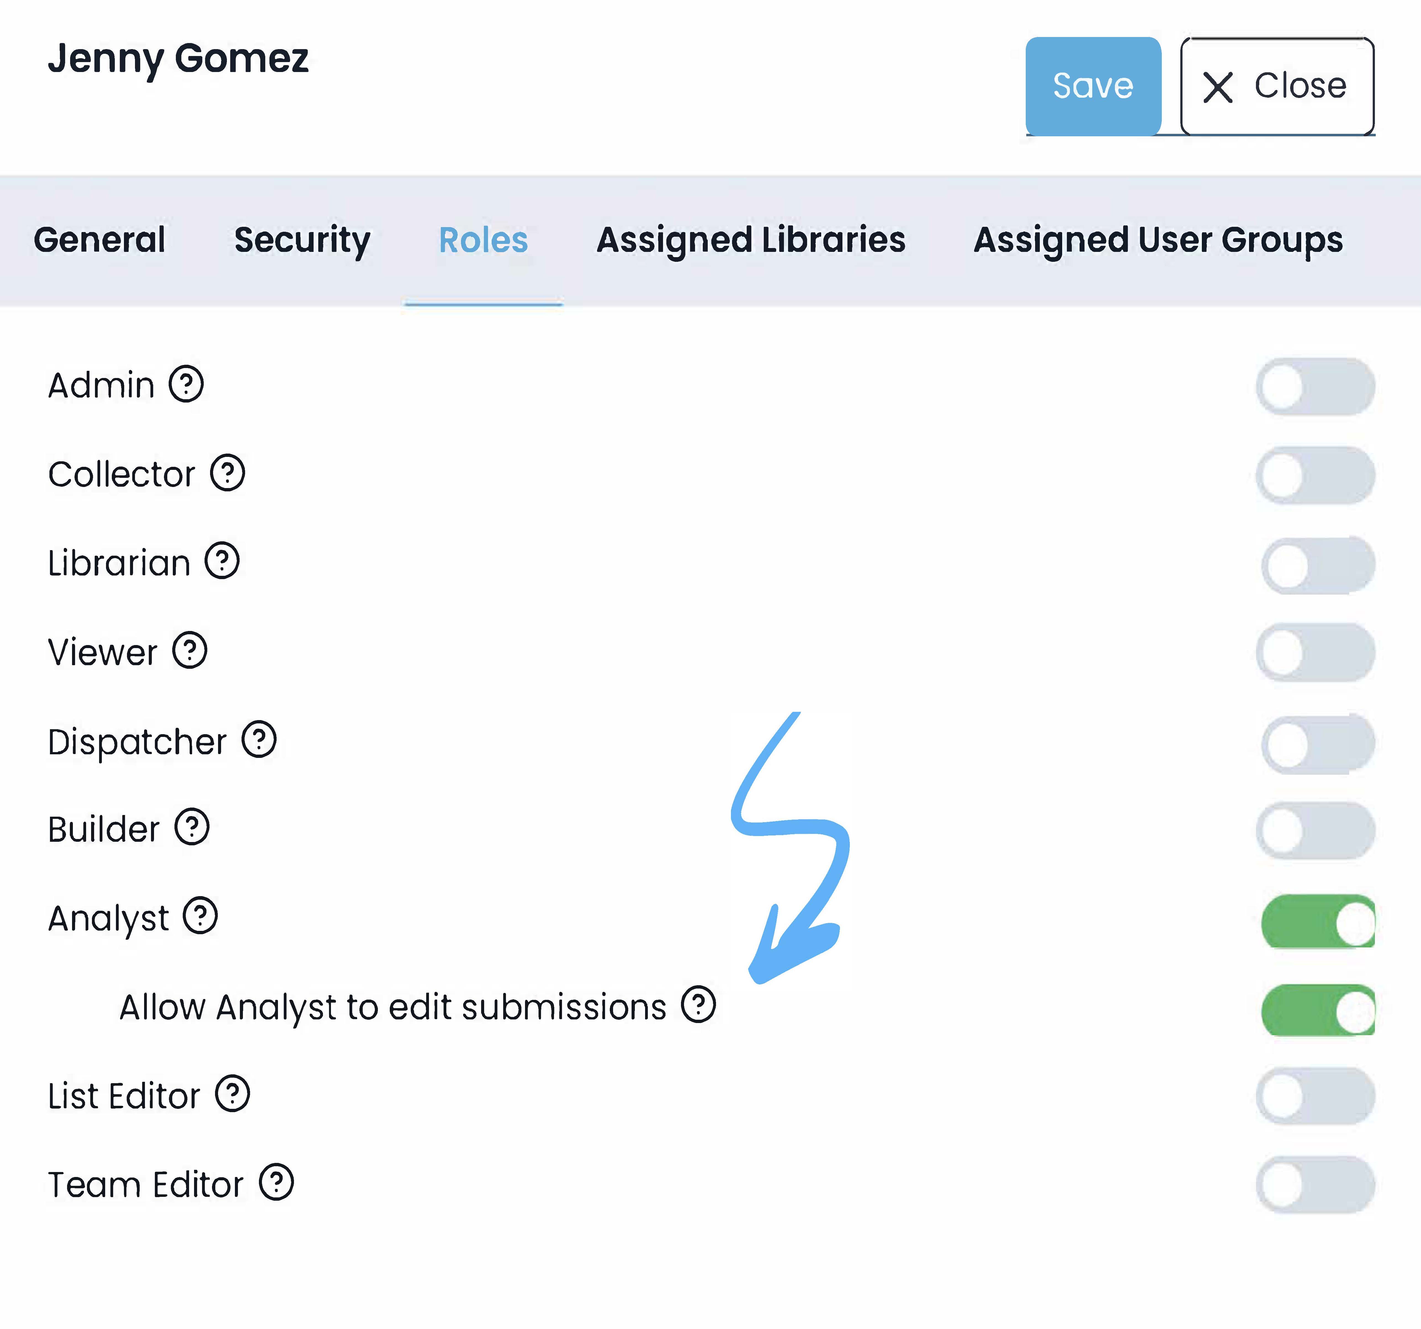The height and width of the screenshot is (1329, 1421).
Task: Turn off the Analyst role switch
Action: pyautogui.click(x=1317, y=922)
